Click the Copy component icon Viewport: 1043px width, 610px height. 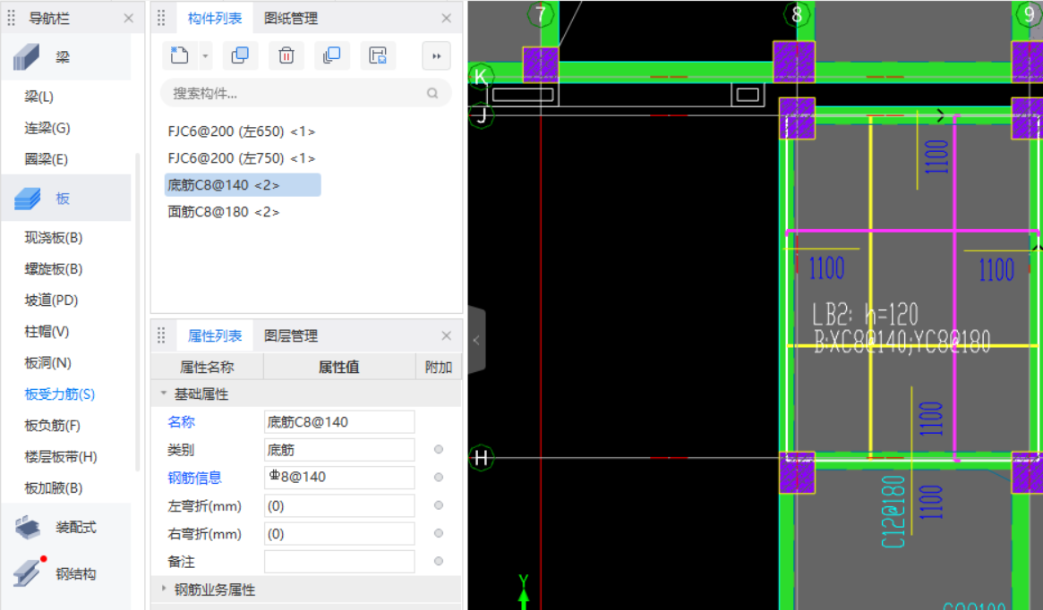(240, 55)
